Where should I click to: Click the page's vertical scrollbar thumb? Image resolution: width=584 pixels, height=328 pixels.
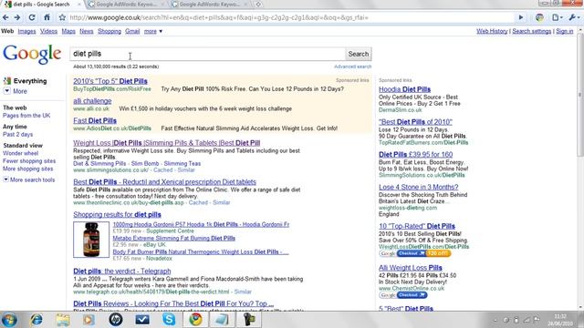coord(580,95)
